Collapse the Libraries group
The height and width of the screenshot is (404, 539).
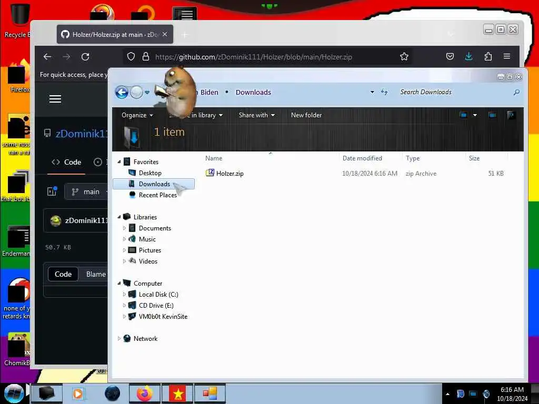[x=119, y=217]
